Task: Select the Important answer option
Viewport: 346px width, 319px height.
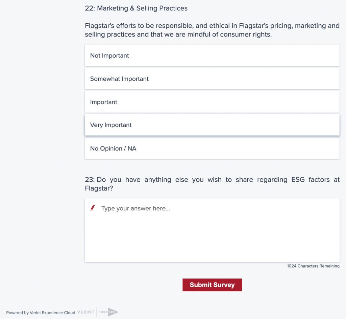Action: (212, 102)
